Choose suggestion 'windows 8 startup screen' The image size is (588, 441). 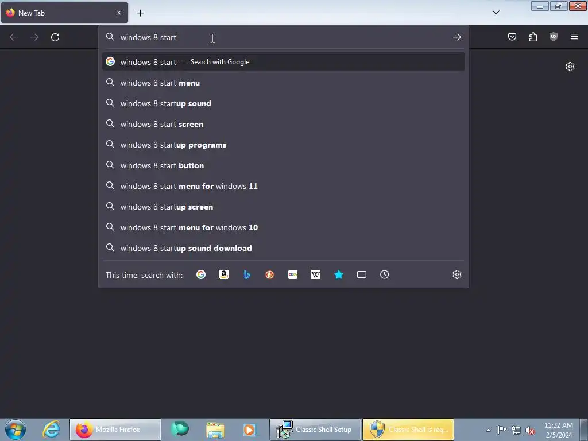point(284,207)
